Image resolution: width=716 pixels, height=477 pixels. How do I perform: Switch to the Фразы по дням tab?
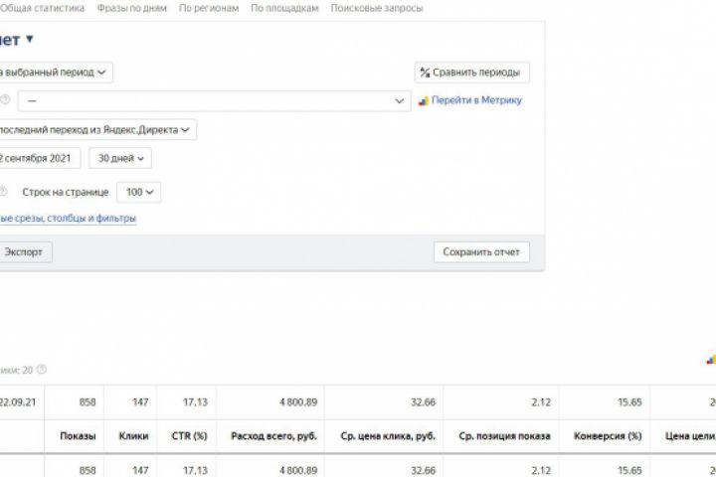coord(132,8)
